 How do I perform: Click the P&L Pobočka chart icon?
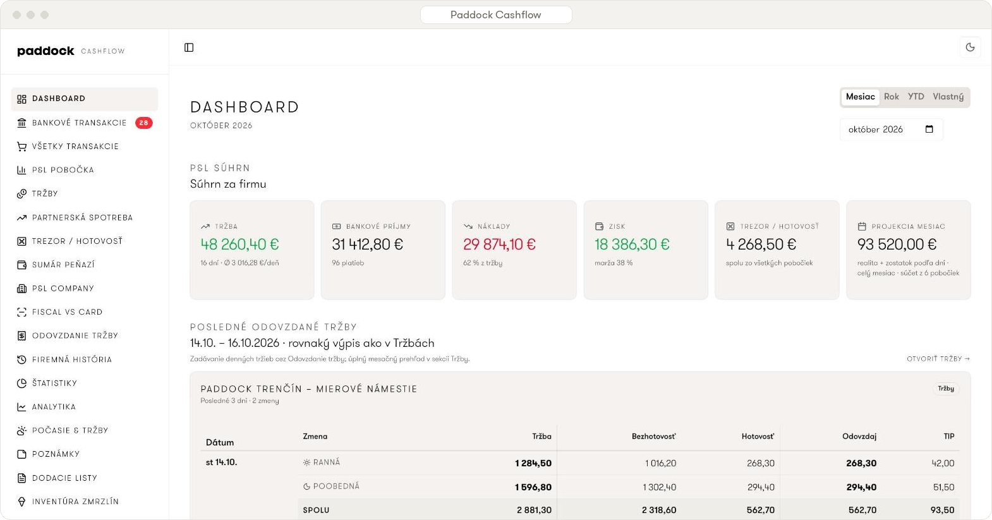(x=21, y=170)
